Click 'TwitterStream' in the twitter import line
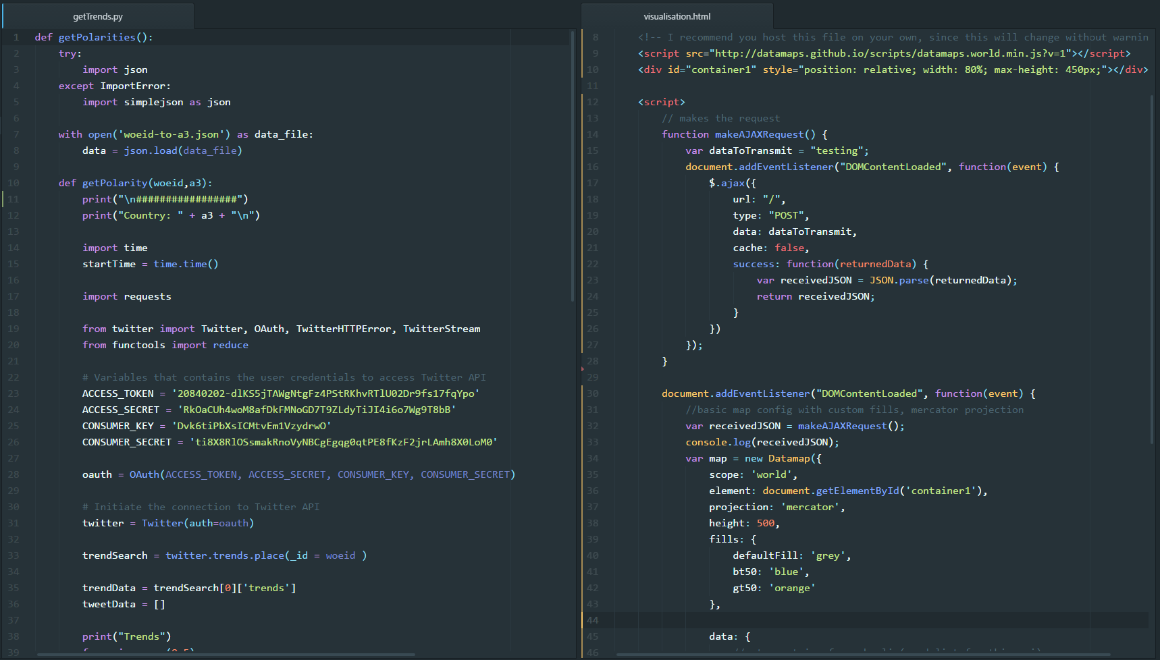Image resolution: width=1160 pixels, height=660 pixels. 442,329
